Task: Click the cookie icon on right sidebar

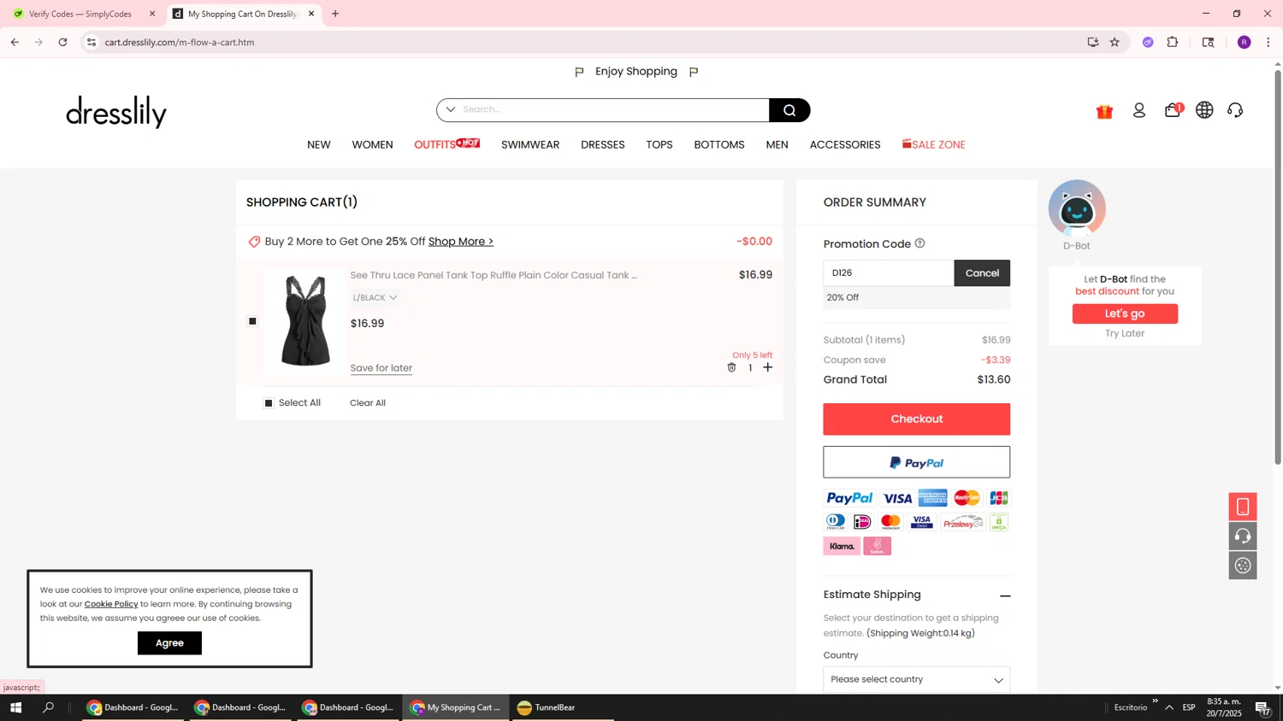Action: point(1243,566)
